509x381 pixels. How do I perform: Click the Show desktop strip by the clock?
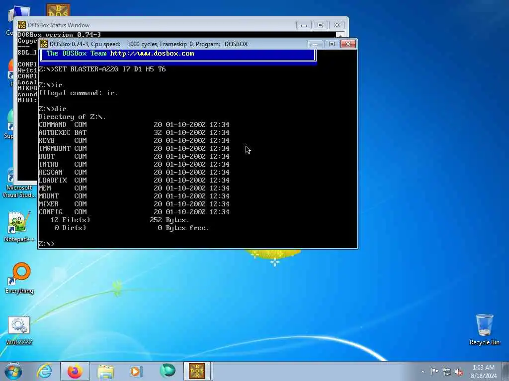click(x=506, y=371)
